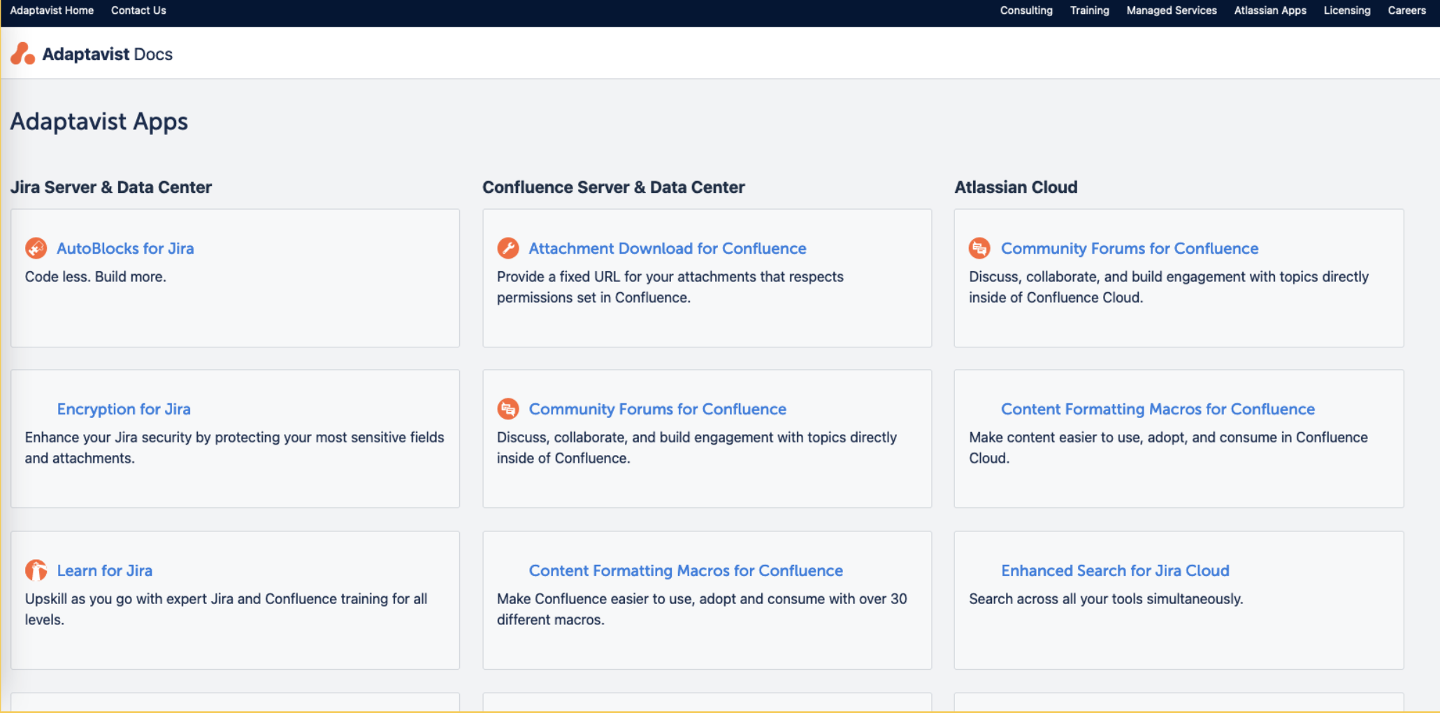The image size is (1440, 713).
Task: Go to the Careers menu item
Action: click(1406, 10)
